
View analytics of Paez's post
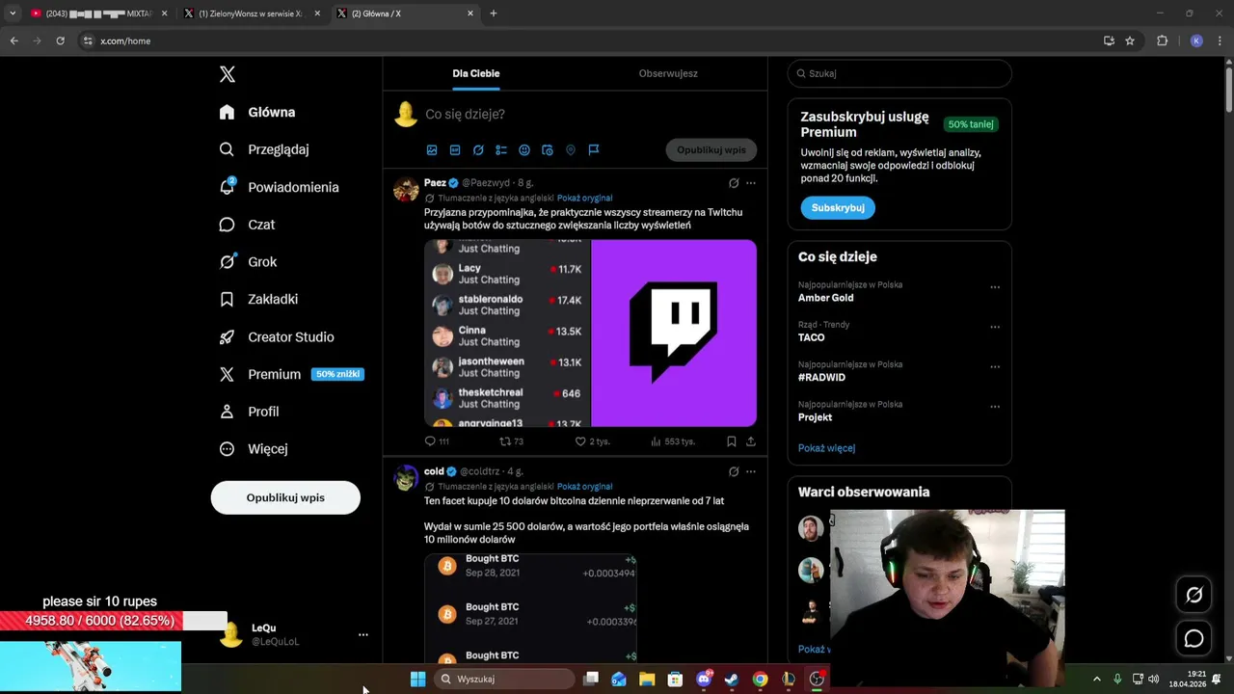click(x=672, y=441)
